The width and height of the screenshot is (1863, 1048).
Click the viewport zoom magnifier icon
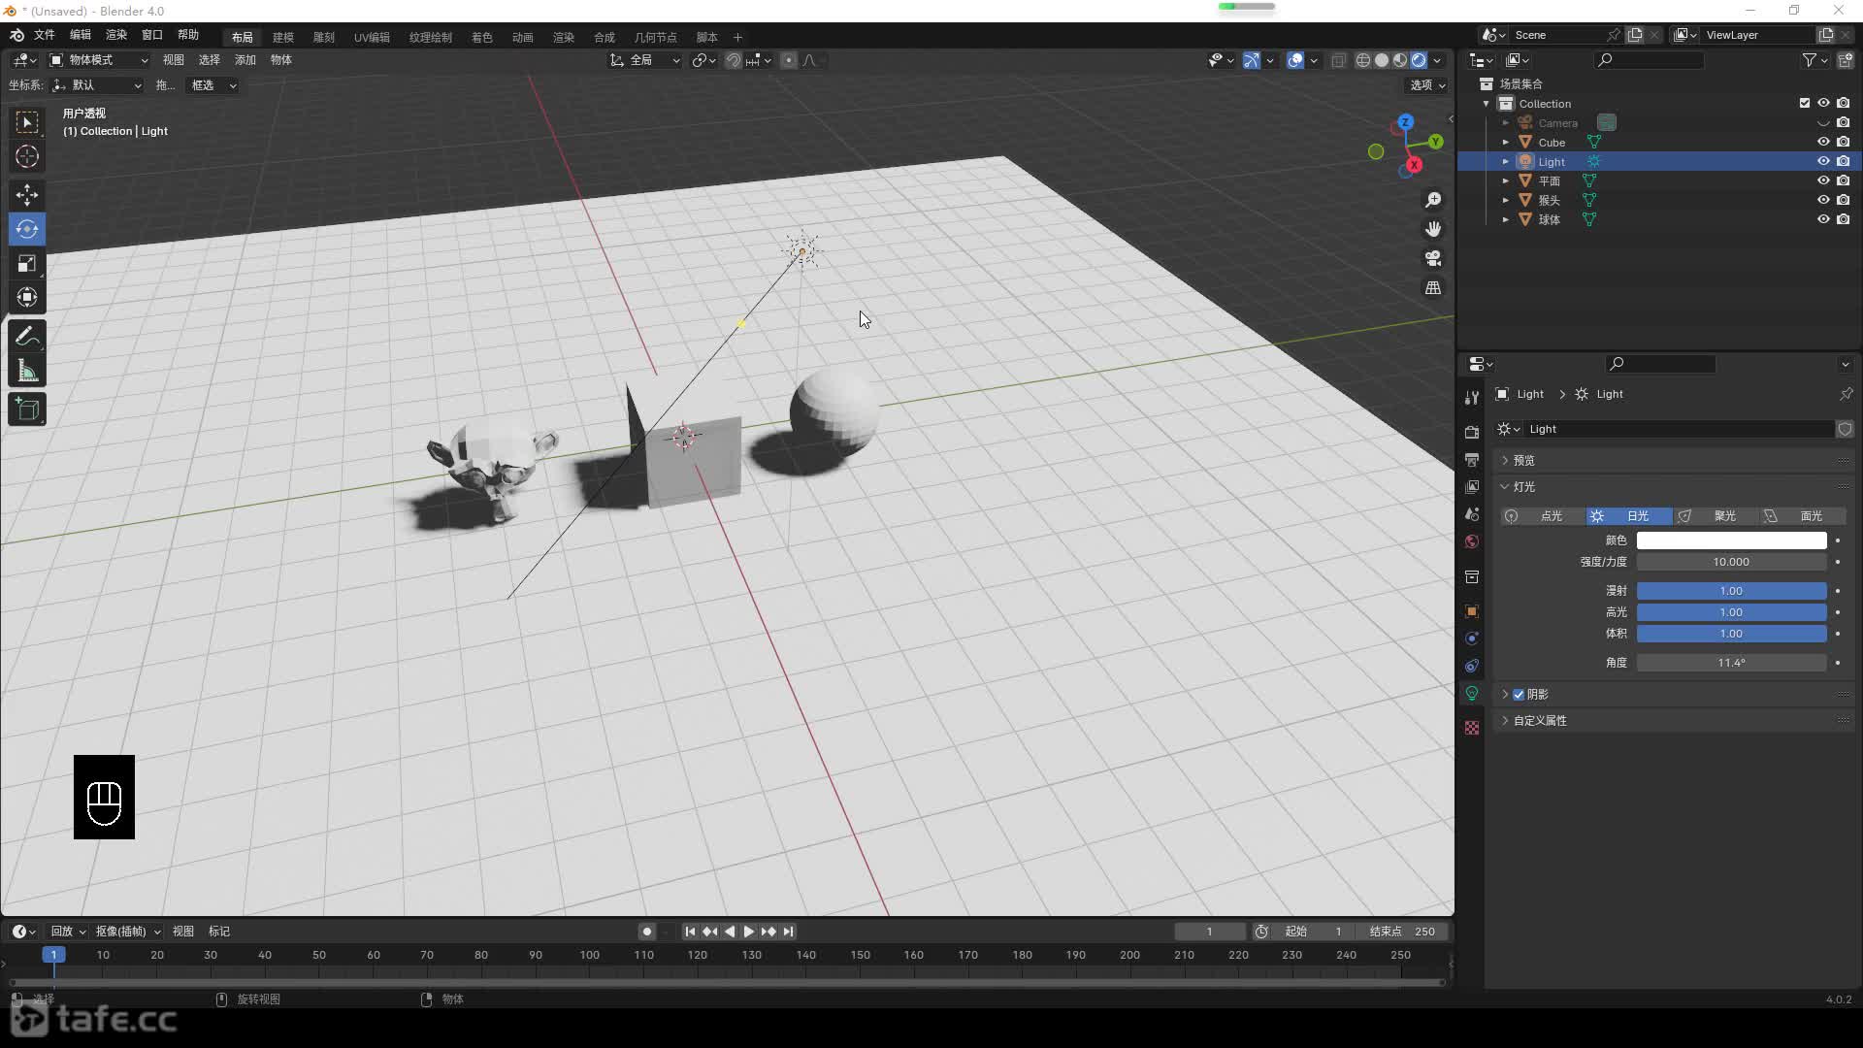coord(1433,200)
